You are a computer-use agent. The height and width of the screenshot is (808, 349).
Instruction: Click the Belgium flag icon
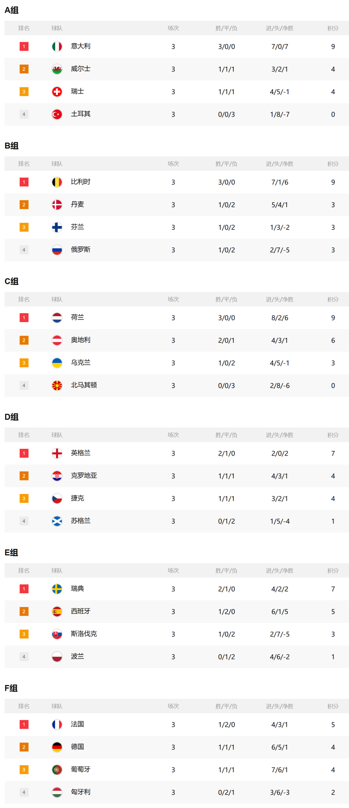click(x=57, y=182)
